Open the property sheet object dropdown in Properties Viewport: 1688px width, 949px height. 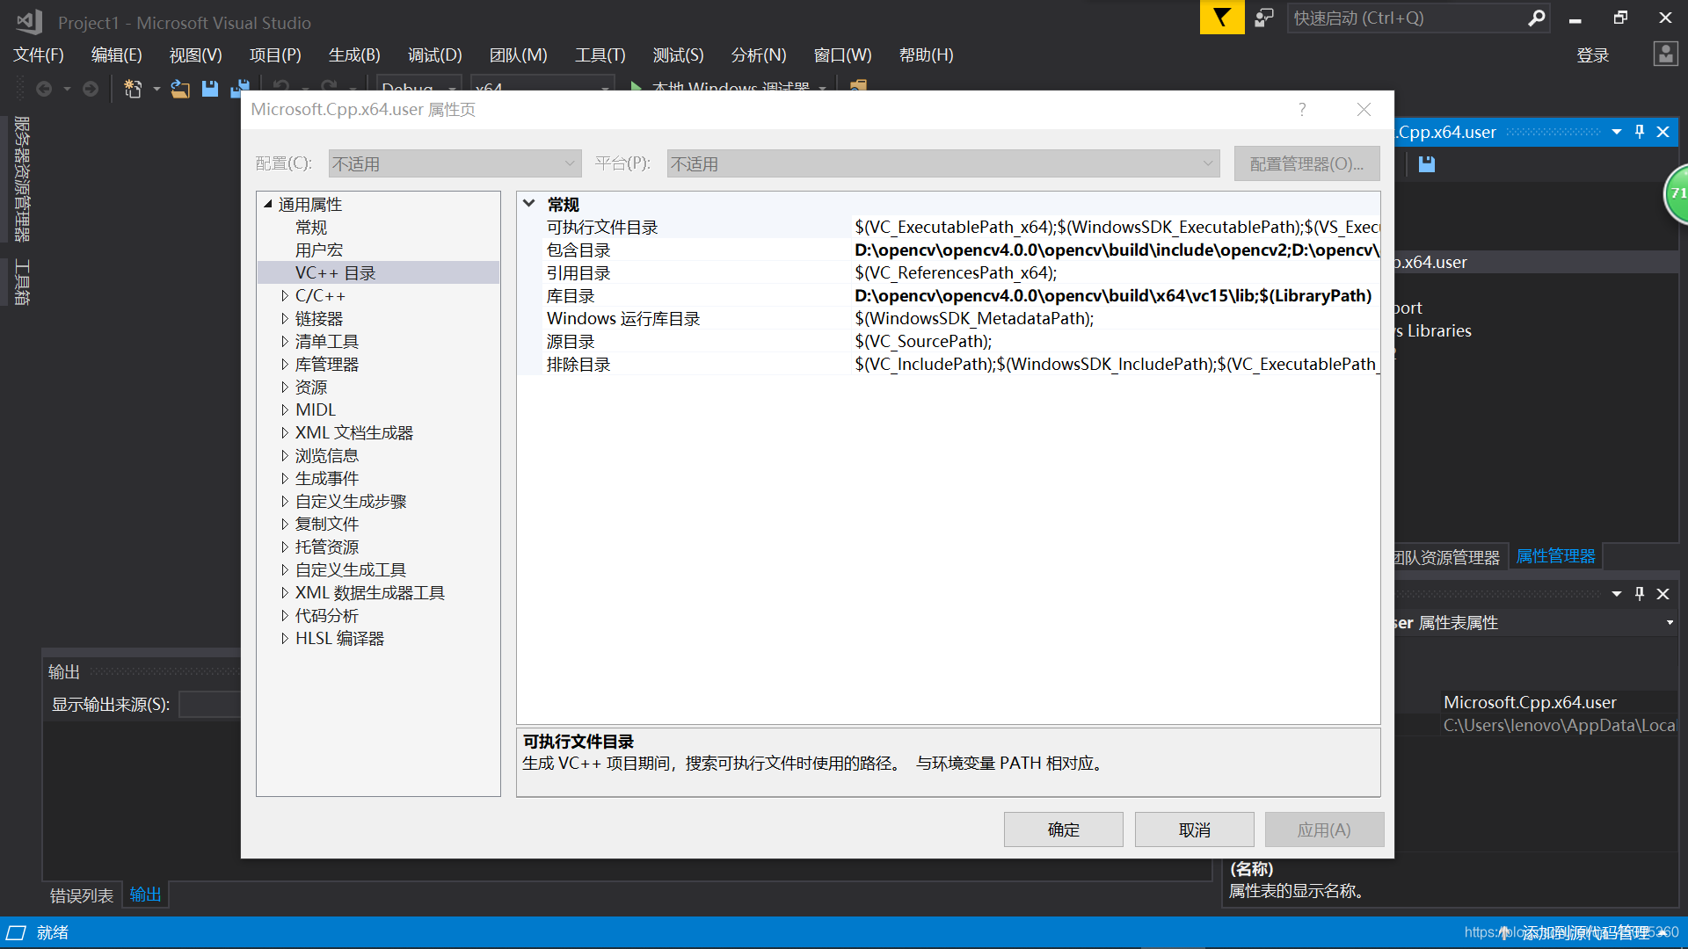tap(1670, 623)
